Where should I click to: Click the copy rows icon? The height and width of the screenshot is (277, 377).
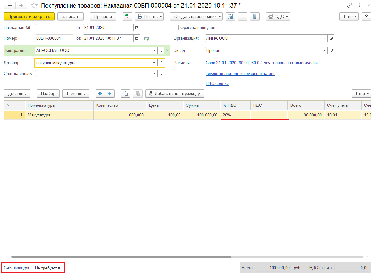click(x=126, y=93)
